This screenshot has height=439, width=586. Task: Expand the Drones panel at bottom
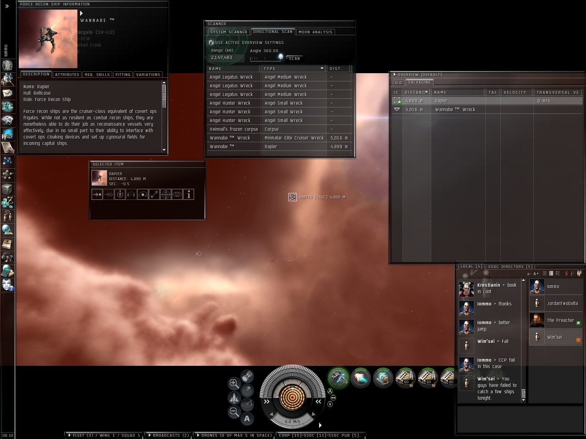[198, 435]
